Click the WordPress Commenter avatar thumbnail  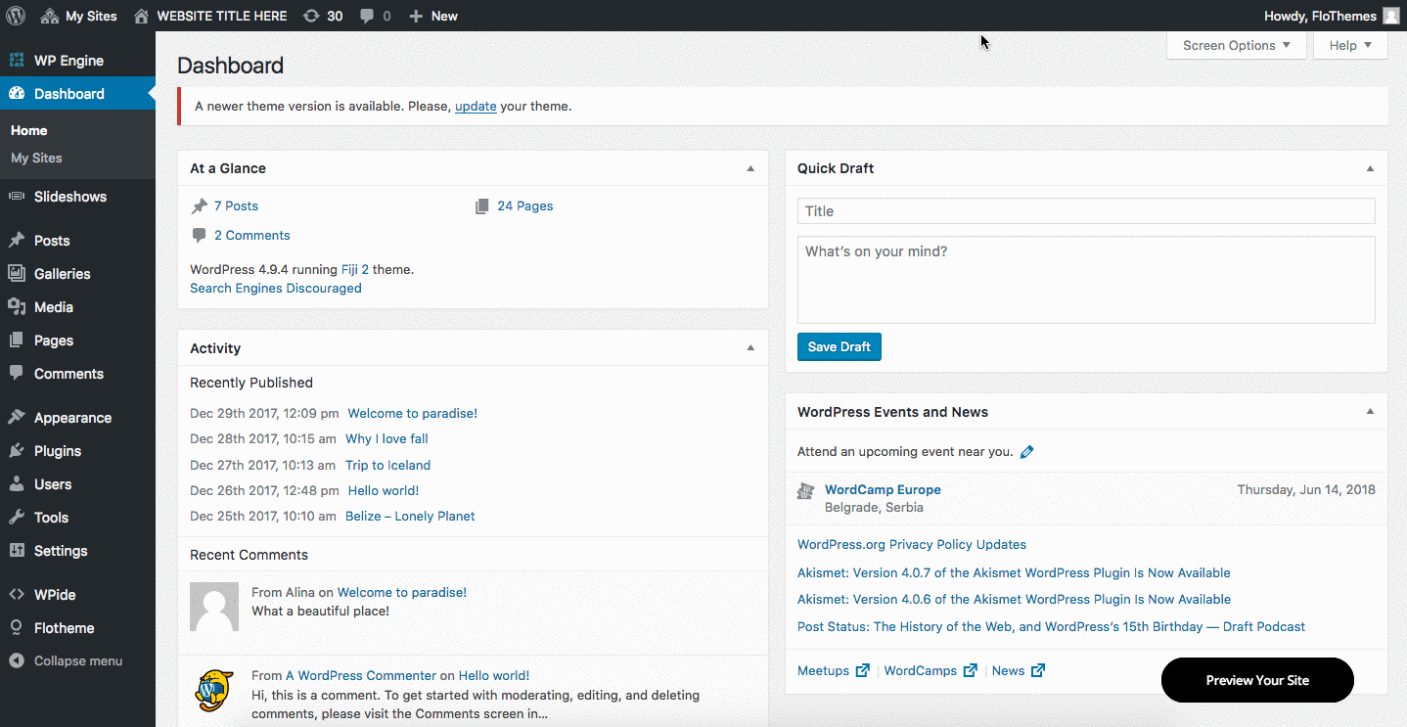pyautogui.click(x=214, y=691)
